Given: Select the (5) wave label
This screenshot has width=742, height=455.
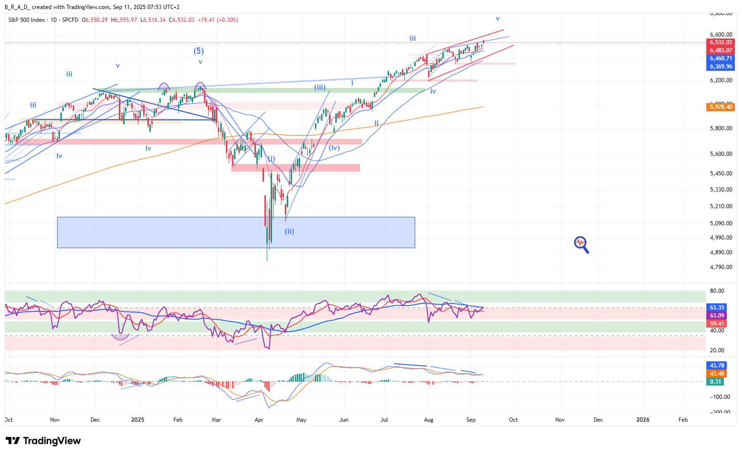Looking at the screenshot, I should 199,51.
